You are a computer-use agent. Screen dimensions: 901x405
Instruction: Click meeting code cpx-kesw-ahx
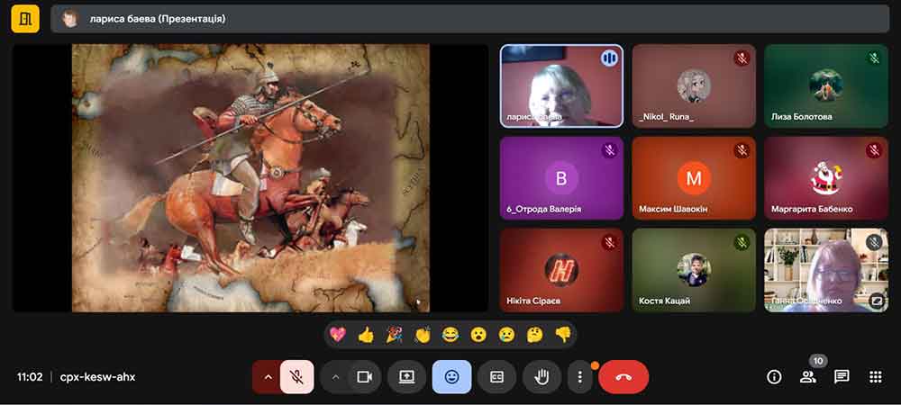point(97,377)
